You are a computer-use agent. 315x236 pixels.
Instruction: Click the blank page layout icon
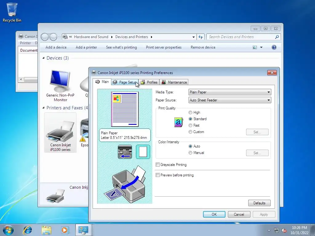point(143,152)
